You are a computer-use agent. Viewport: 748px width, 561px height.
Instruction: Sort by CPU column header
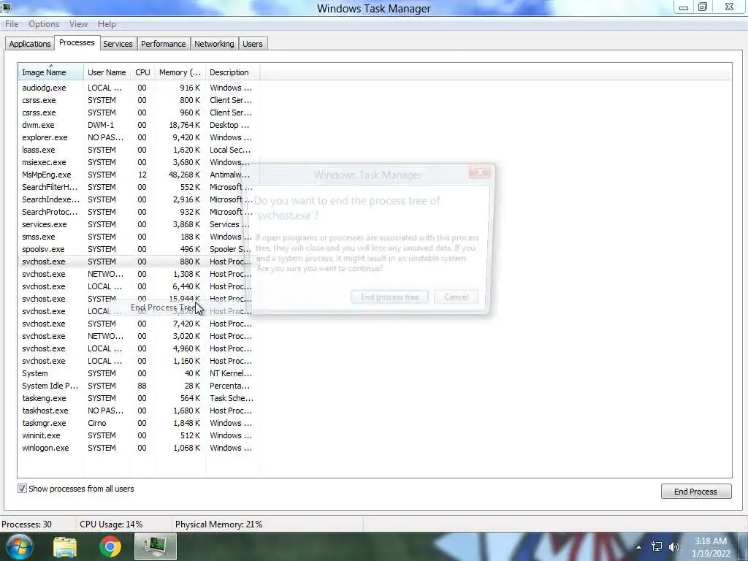[142, 72]
